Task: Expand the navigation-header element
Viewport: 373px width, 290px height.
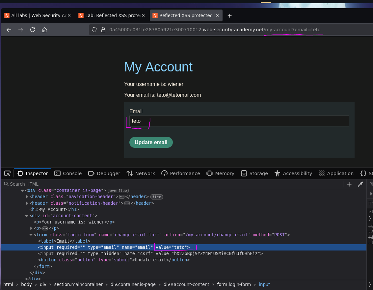Action: pyautogui.click(x=27, y=197)
